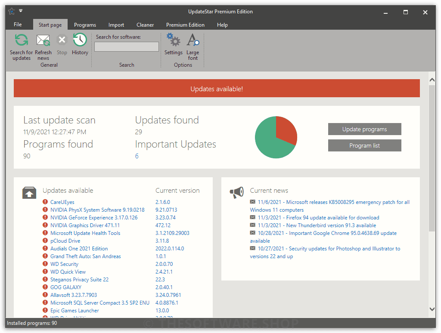Open the Help tab
This screenshot has width=441, height=333.
[x=222, y=25]
